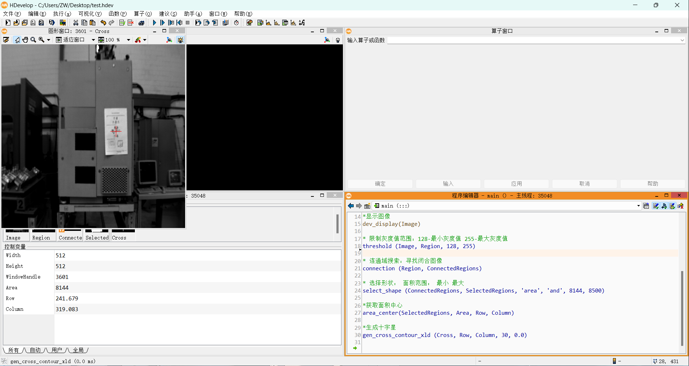Click the Cut scissors icon
689x366 pixels.
coord(76,23)
